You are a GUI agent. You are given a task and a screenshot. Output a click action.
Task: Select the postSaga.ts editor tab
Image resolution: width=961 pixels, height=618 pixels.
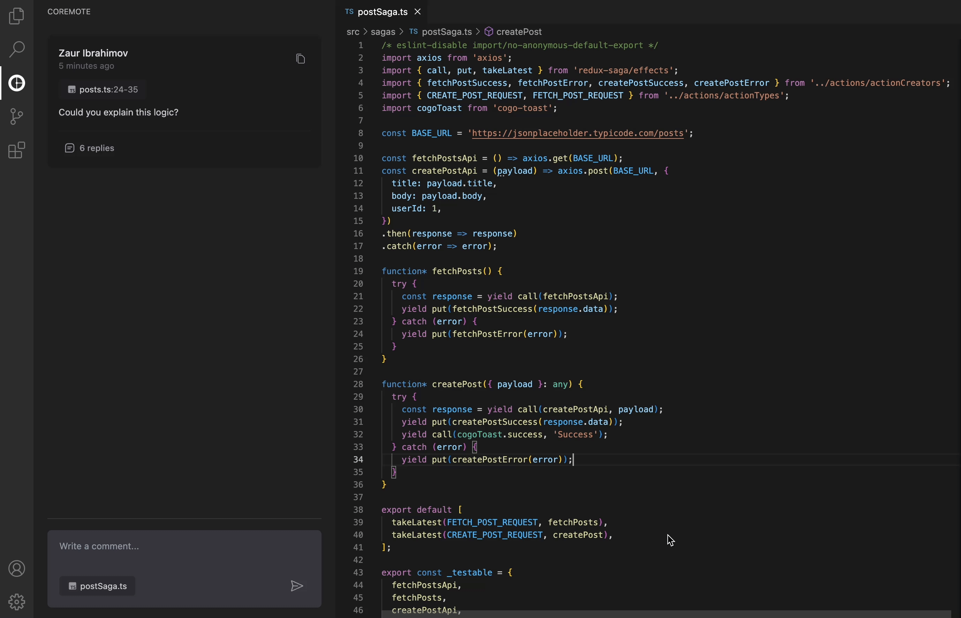pyautogui.click(x=381, y=12)
